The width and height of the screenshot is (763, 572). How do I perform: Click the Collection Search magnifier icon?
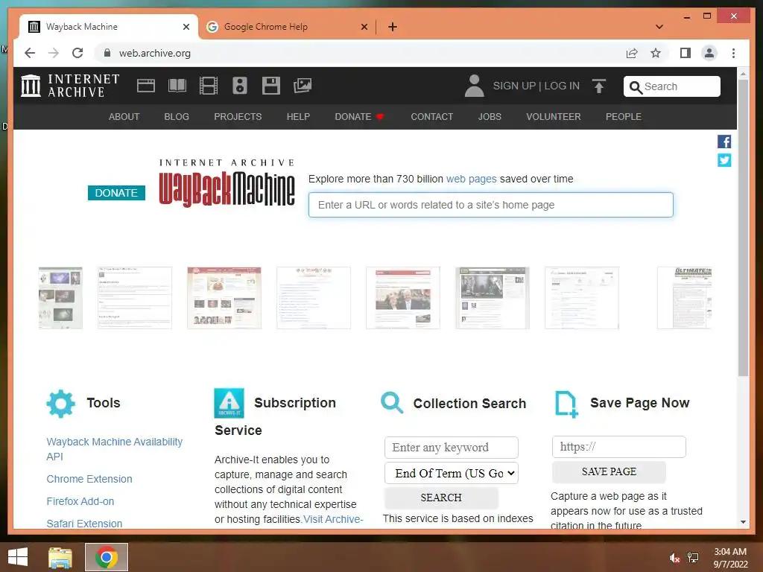(x=392, y=403)
